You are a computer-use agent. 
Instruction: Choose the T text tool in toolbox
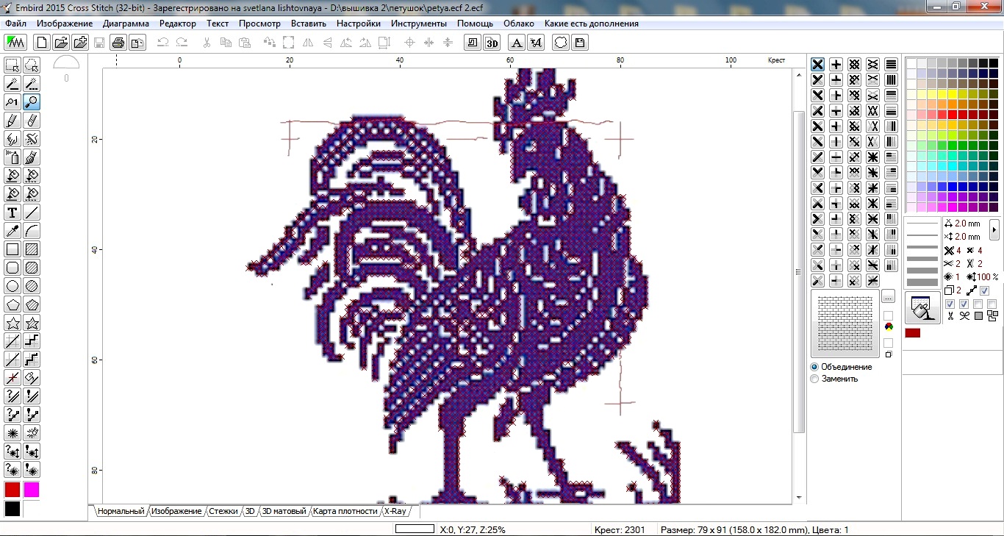coord(12,212)
